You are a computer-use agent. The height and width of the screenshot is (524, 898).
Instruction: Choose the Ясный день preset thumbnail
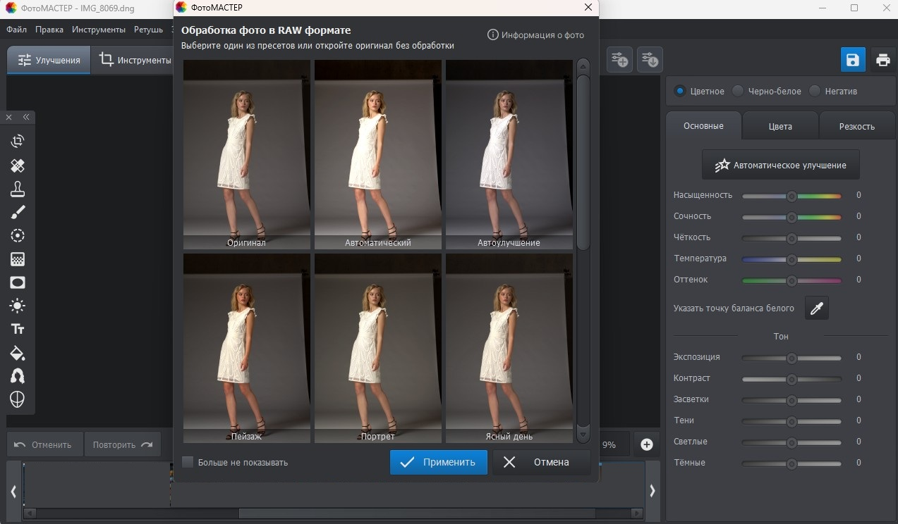click(509, 348)
